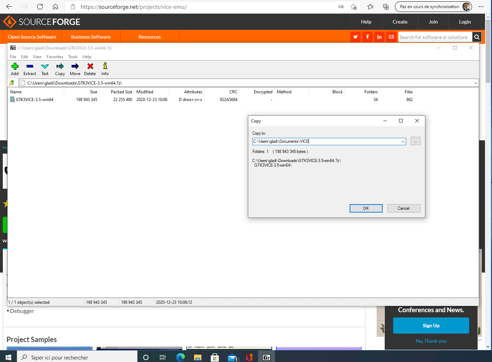The height and width of the screenshot is (362, 492).
Task: Open the Favorites menu in 7-Zip
Action: point(55,57)
